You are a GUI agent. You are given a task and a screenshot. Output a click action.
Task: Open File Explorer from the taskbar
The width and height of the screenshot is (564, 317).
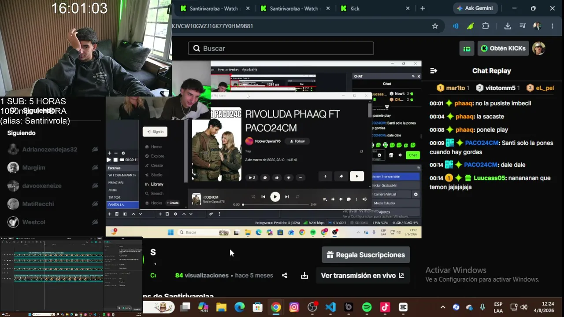[x=221, y=307]
